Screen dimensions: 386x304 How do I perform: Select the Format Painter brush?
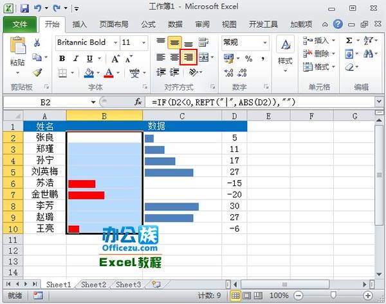(x=37, y=72)
